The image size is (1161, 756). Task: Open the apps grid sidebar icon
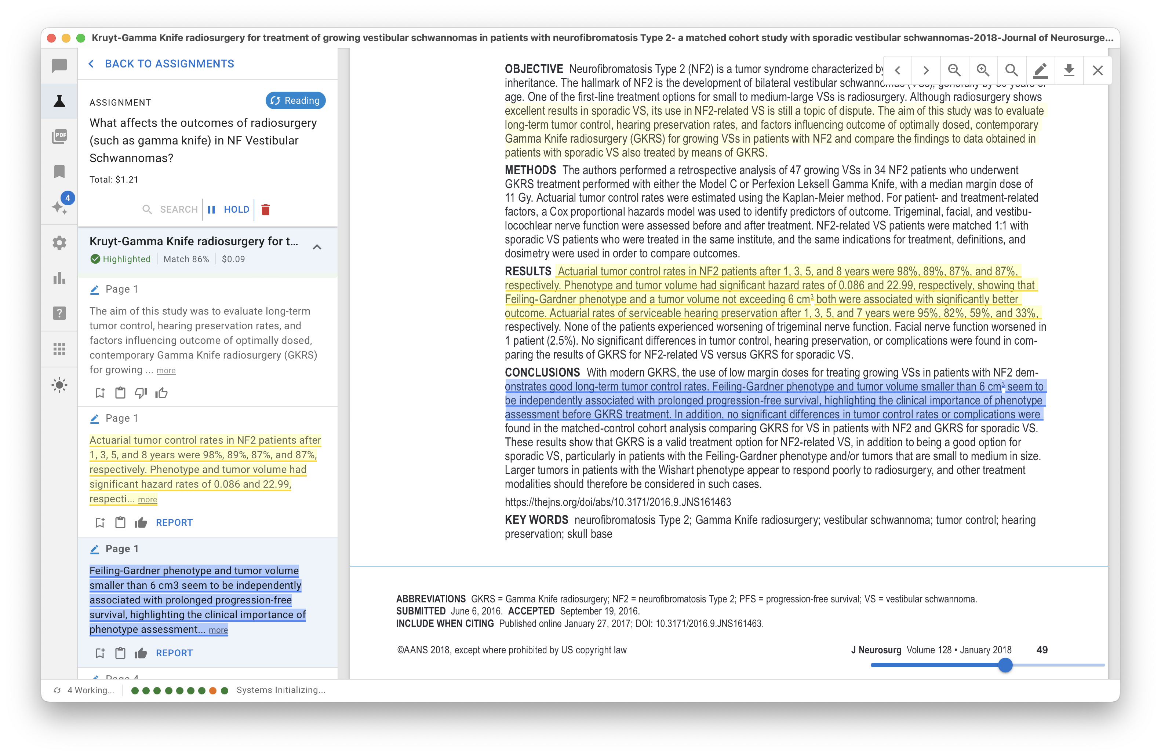coord(59,349)
